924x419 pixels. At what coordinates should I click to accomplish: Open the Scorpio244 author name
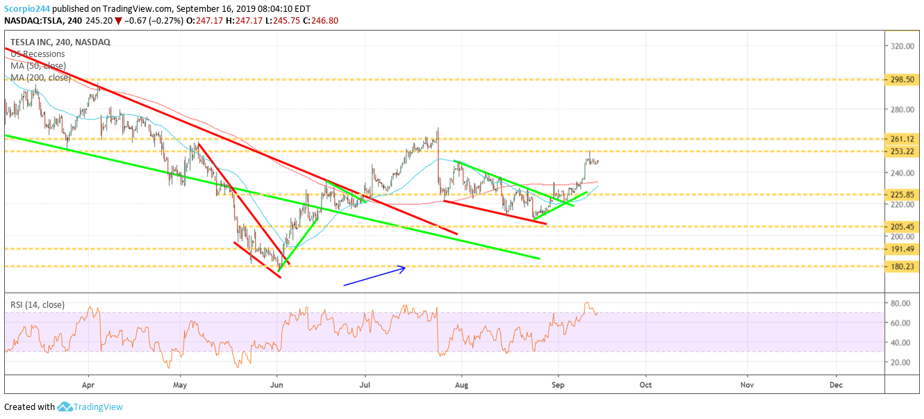tap(26, 9)
